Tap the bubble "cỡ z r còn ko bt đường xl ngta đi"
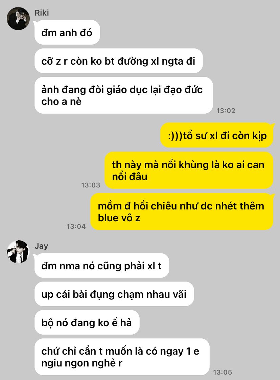Image resolution: width=280 pixels, height=380 pixels. click(118, 61)
